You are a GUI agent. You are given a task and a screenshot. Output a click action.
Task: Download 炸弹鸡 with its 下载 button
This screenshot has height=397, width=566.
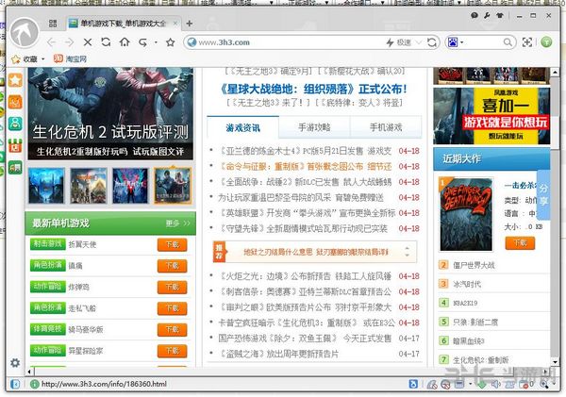pyautogui.click(x=173, y=288)
